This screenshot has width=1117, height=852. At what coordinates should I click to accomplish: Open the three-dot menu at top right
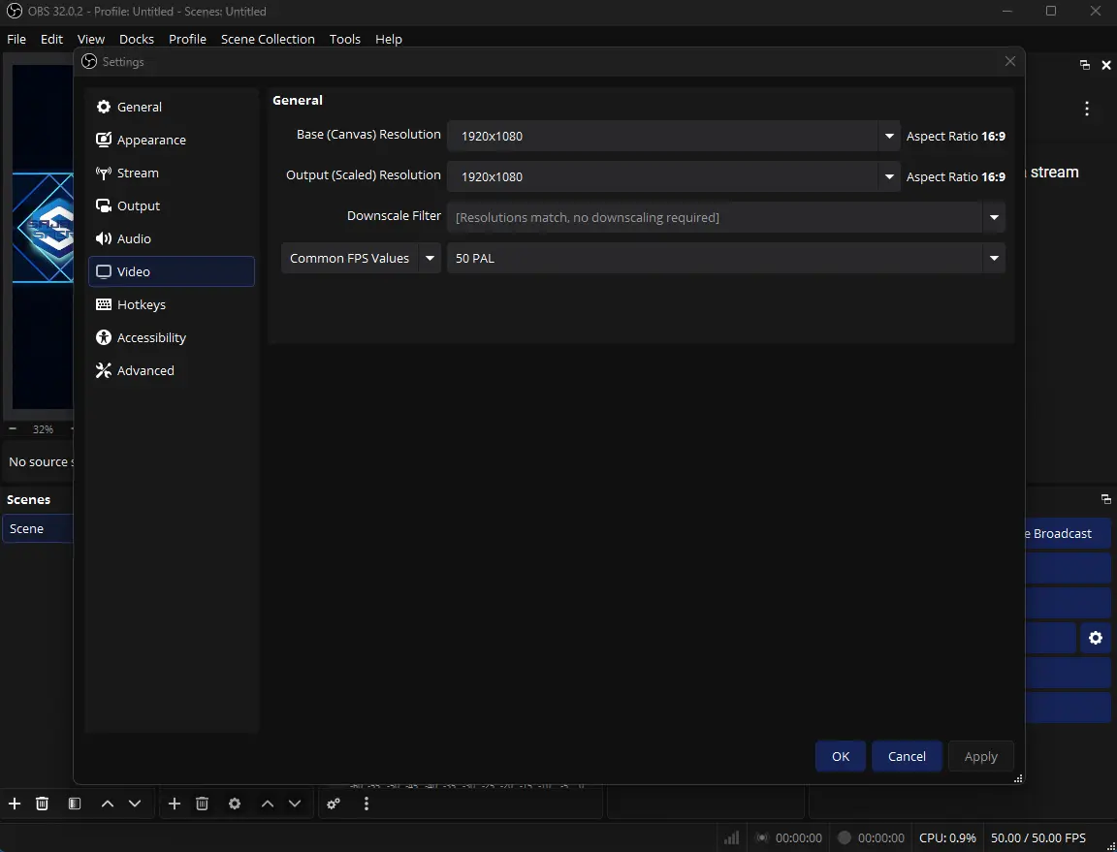(1087, 109)
